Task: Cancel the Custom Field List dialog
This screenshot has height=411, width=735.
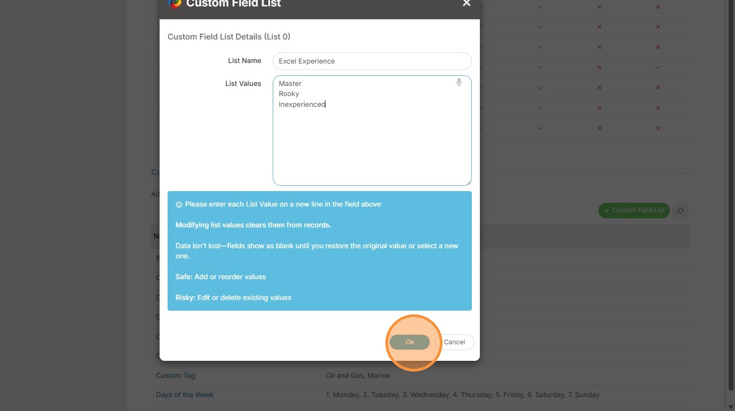Action: 454,342
